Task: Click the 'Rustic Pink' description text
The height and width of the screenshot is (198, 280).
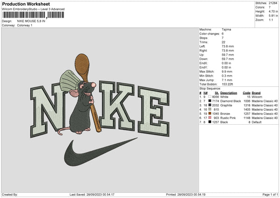Action: pyautogui.click(x=228, y=118)
